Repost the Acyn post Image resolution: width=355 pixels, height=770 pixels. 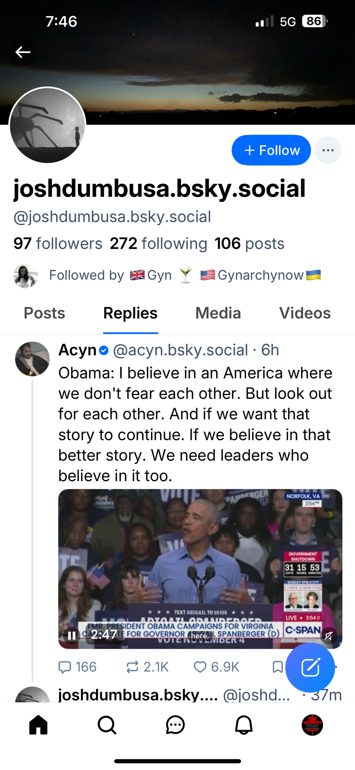coord(133,667)
